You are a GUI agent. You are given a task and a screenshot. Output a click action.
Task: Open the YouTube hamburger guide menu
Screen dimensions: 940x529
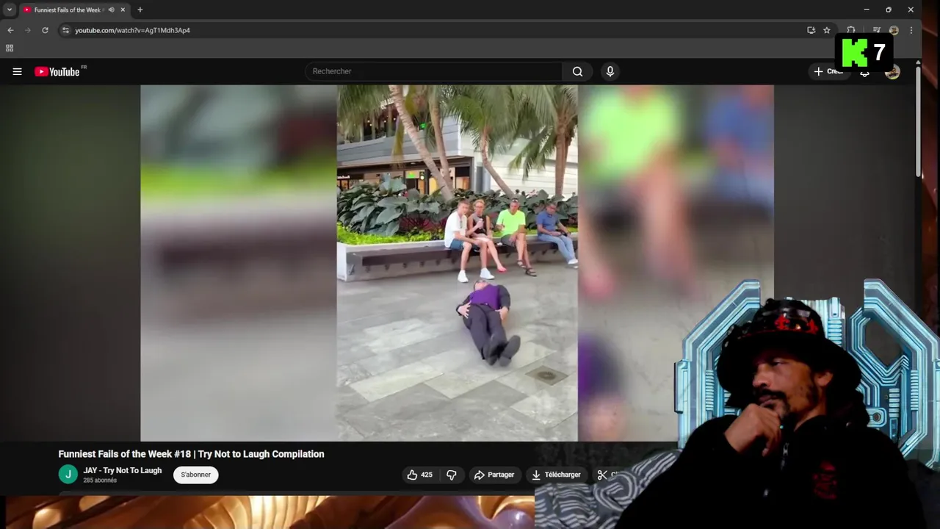coord(17,71)
